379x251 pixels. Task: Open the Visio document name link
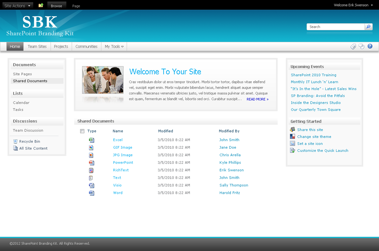click(117, 185)
